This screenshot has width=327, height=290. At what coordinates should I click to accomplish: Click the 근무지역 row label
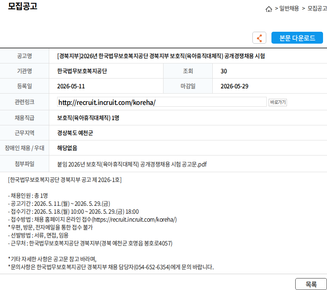tap(24, 133)
